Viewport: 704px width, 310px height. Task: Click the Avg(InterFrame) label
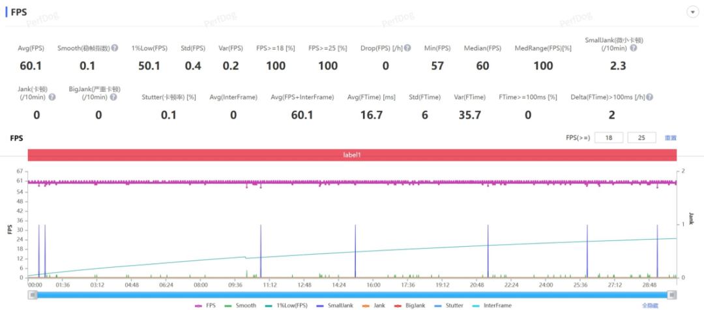tap(233, 97)
